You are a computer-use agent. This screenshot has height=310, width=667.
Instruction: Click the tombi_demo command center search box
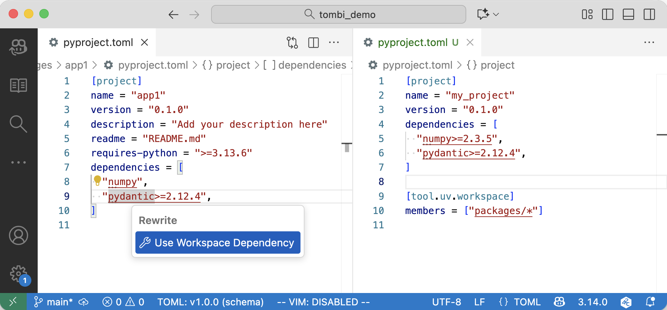pyautogui.click(x=339, y=14)
